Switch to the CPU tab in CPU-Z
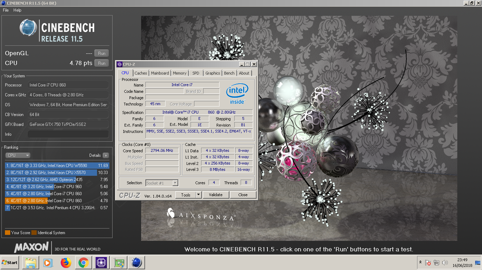482x270 pixels. point(125,73)
